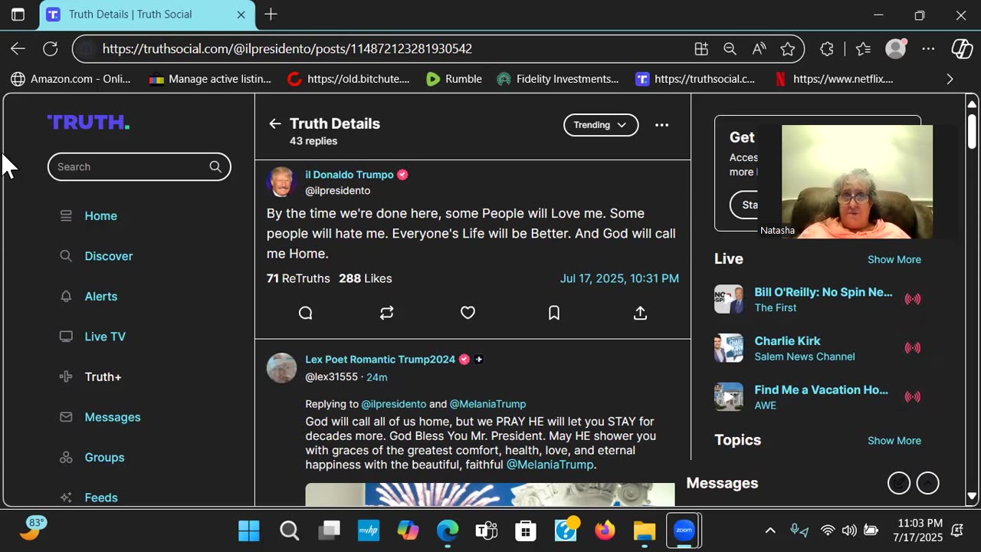Click the browser back arrow
981x552 pixels.
pyautogui.click(x=18, y=49)
